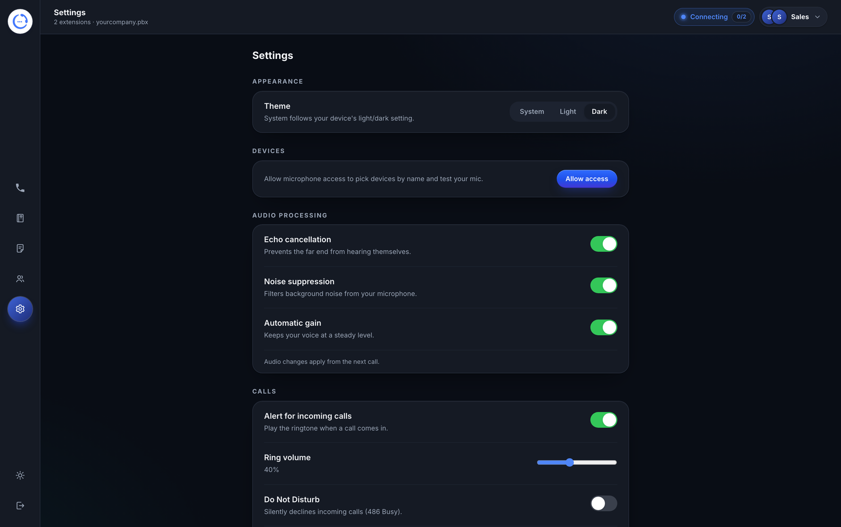
Task: Open the notes page sidebar icon
Action: pyautogui.click(x=20, y=248)
